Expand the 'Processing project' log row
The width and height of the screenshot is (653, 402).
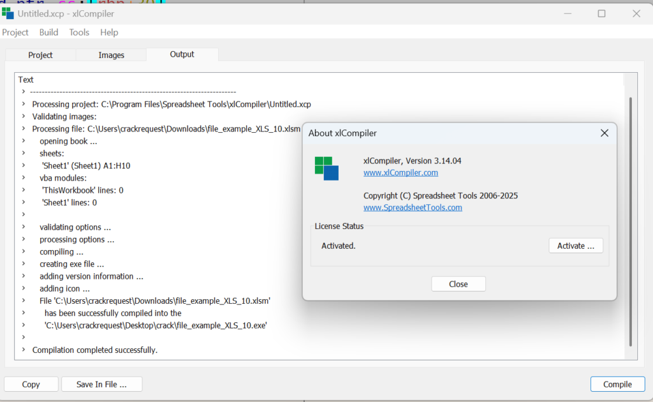(x=24, y=104)
